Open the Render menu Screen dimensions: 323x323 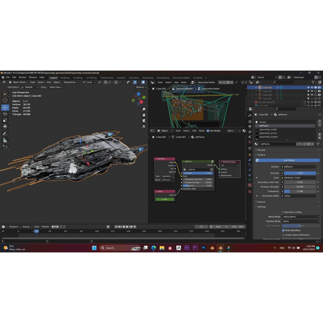pos(22,77)
